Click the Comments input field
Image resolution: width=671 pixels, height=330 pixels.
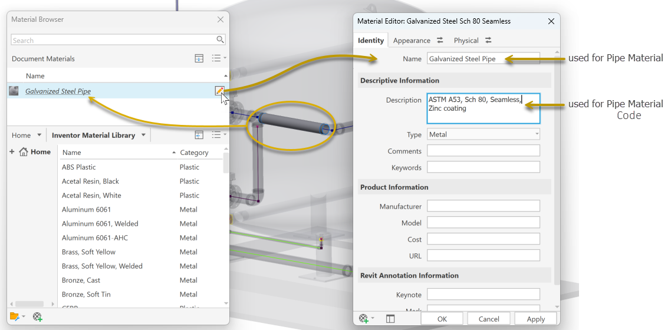(483, 150)
